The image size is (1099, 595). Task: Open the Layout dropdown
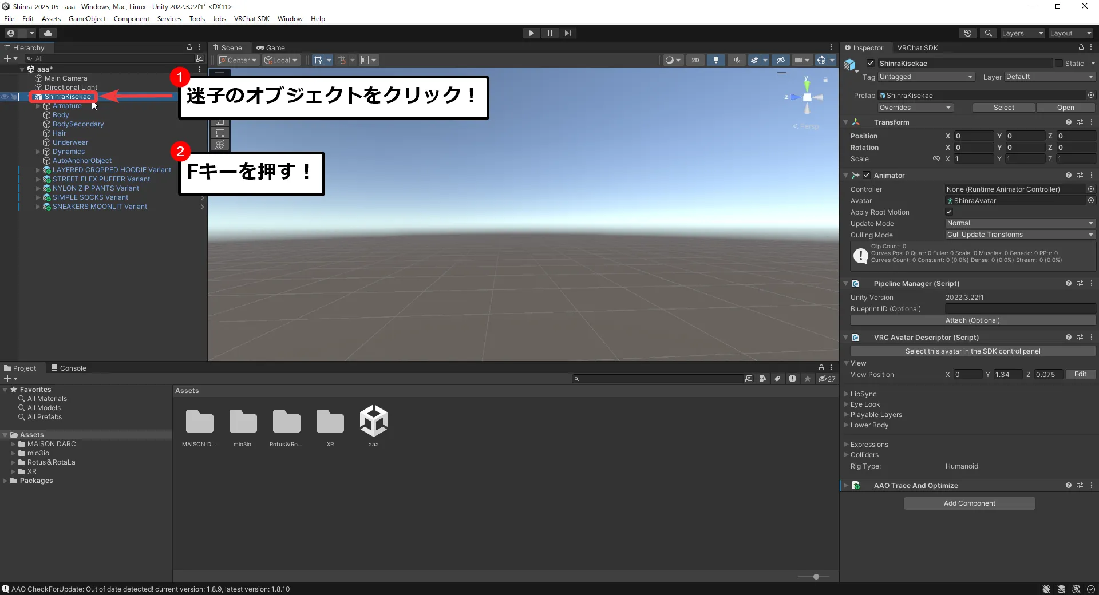[x=1070, y=33]
